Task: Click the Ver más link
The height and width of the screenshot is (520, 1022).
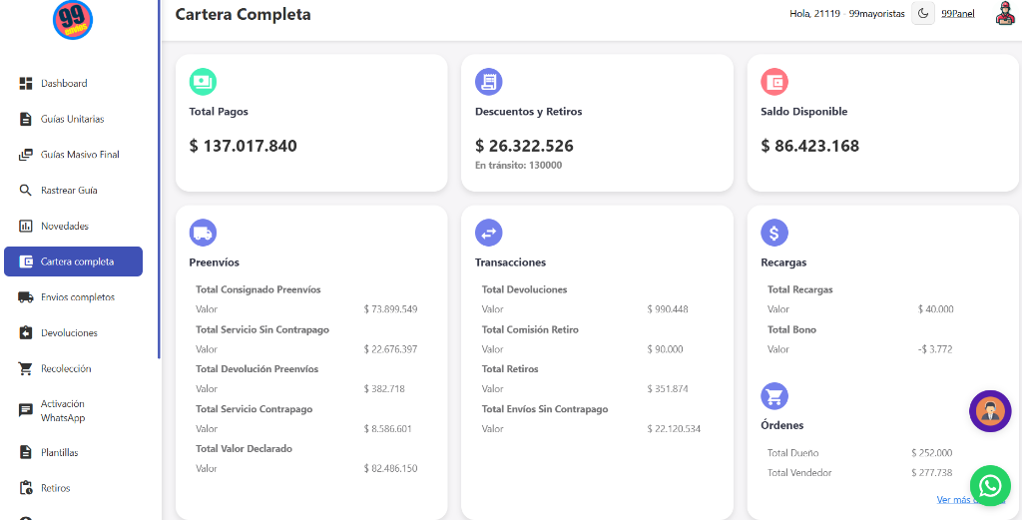Action: click(958, 500)
